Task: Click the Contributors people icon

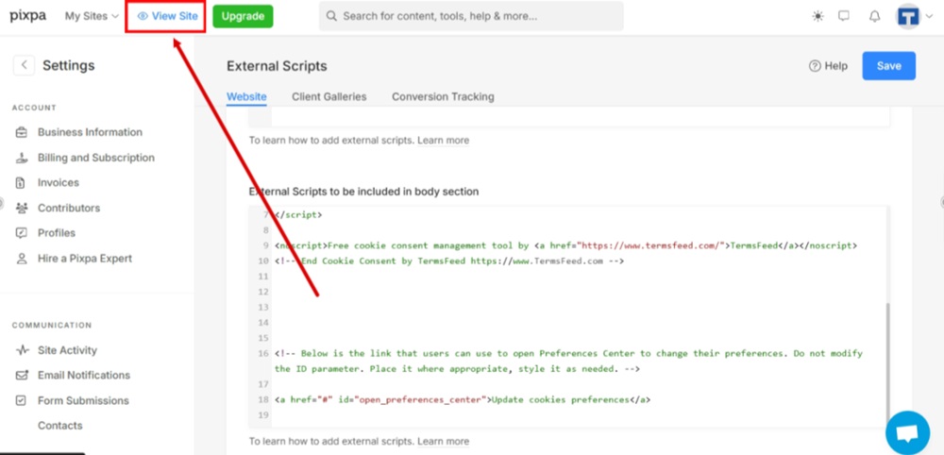Action: click(22, 209)
